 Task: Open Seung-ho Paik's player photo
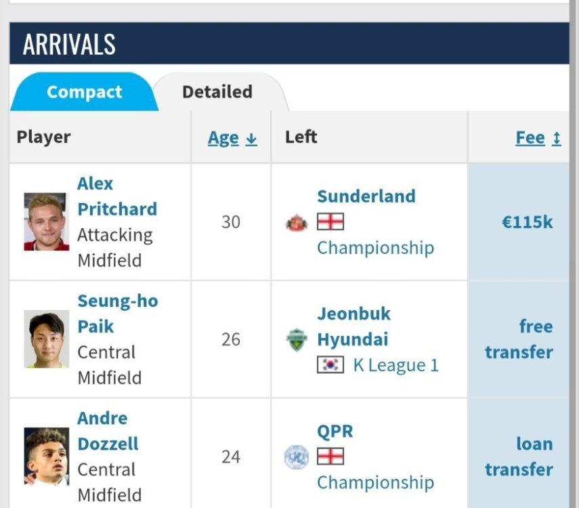(46, 339)
